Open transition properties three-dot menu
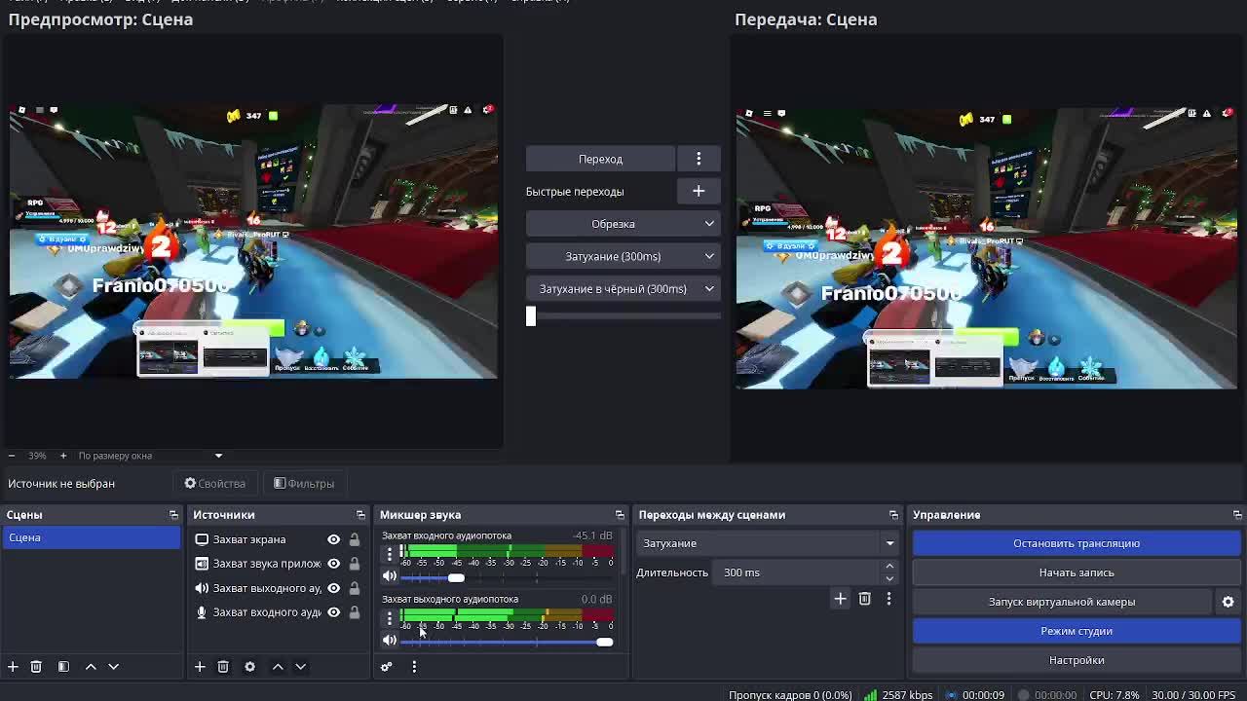The height and width of the screenshot is (701, 1247). pos(888,599)
